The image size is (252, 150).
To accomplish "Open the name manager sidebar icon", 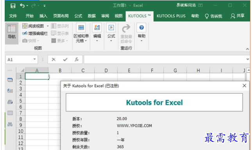I will [10, 102].
